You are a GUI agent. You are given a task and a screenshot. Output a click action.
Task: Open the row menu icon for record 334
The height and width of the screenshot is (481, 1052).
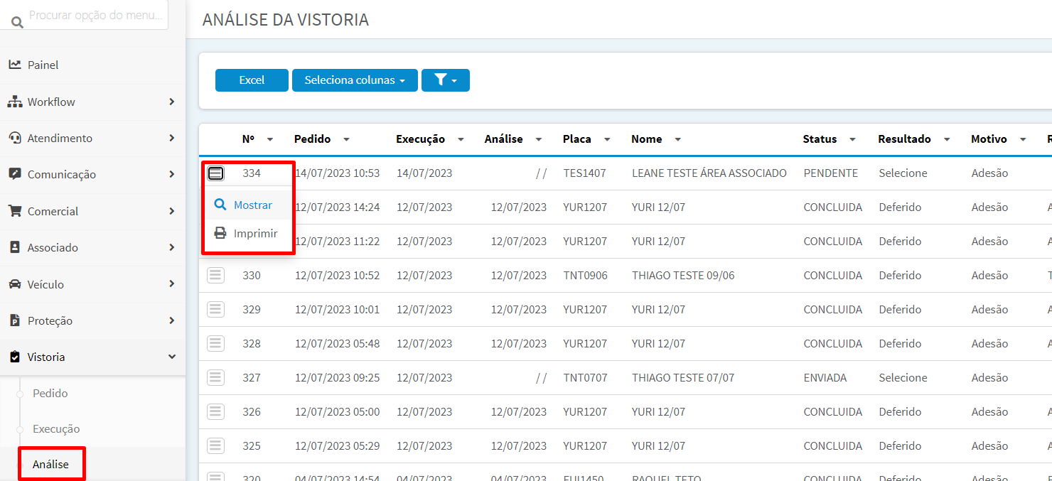click(x=215, y=173)
